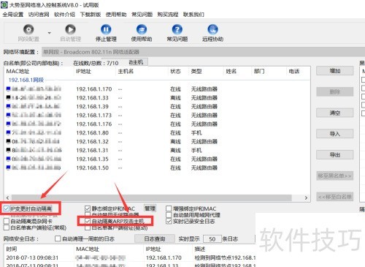Click the 常见问题 question mark icon
Viewport: 365px width, 267px height.
177,30
